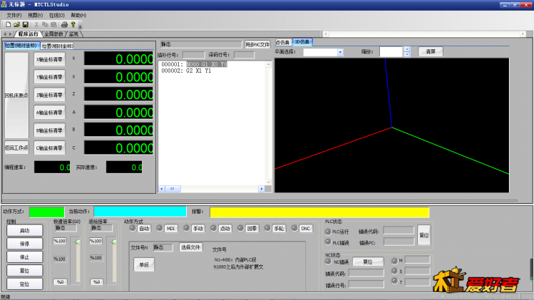Select the 回零 mode radio
Screen dimensions: 534x300
click(x=240, y=228)
